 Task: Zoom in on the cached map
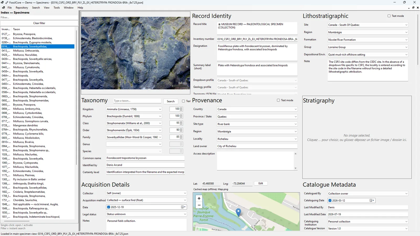[x=199, y=199]
